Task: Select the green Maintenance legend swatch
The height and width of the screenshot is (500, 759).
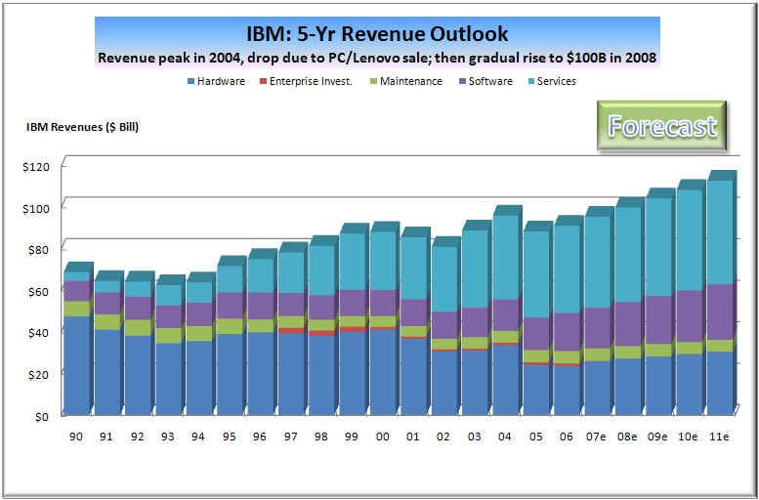Action: pos(372,81)
